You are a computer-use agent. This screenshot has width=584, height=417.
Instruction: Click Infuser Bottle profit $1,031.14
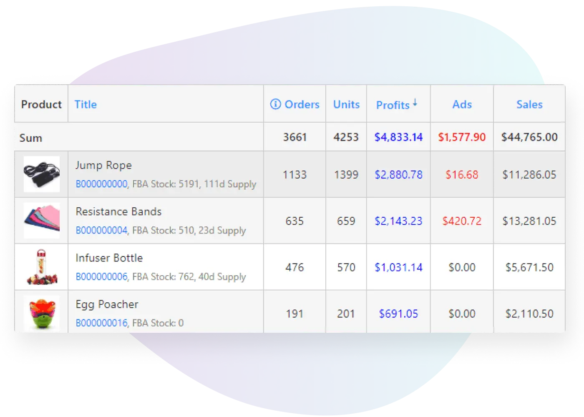tap(398, 267)
